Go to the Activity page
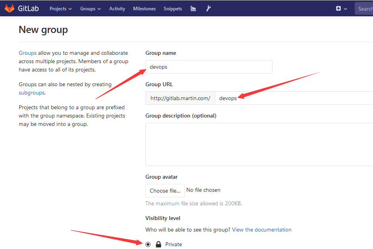373x249 pixels. [x=117, y=9]
